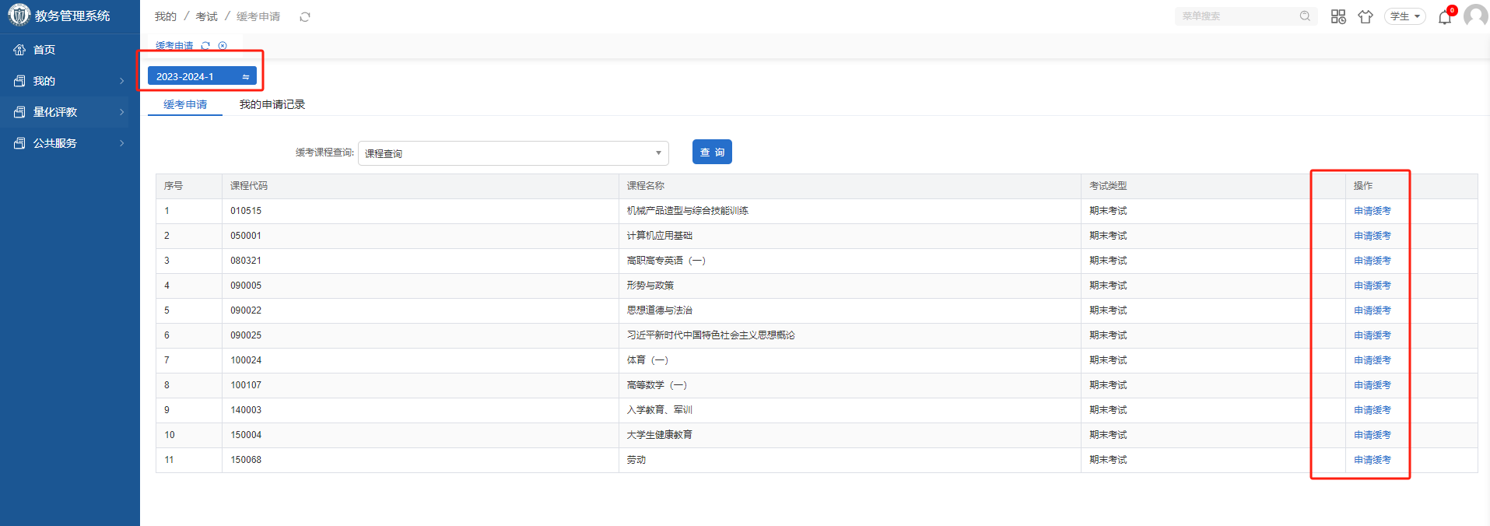Open the 学生 role dropdown
1490x526 pixels.
pyautogui.click(x=1404, y=16)
